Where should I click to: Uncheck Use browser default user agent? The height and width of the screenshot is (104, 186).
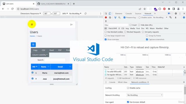(128, 102)
